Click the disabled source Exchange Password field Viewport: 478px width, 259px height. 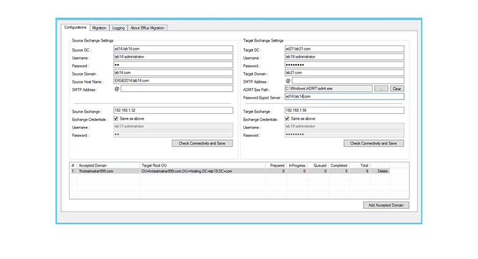point(173,134)
